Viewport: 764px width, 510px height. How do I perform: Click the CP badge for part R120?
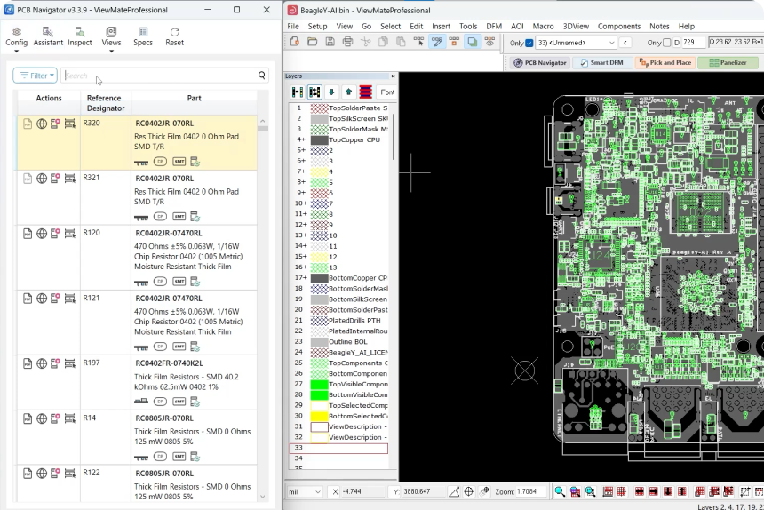[x=160, y=281]
